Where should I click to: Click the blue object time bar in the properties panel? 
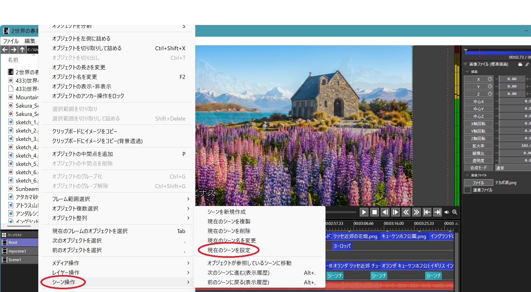[x=497, y=53]
